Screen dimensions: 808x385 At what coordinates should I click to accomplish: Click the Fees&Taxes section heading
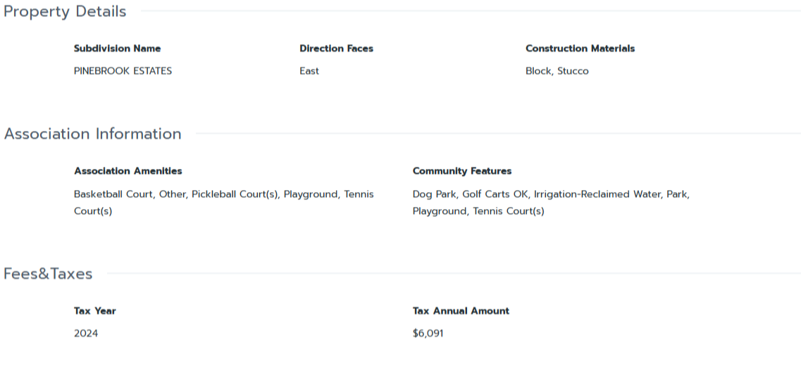[x=48, y=274]
